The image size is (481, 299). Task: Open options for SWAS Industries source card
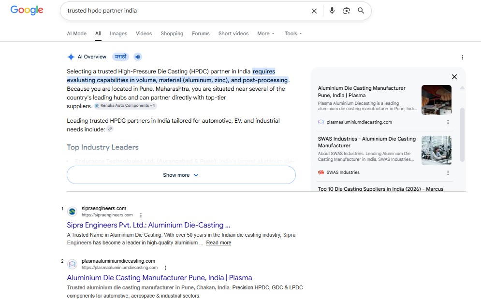448,172
